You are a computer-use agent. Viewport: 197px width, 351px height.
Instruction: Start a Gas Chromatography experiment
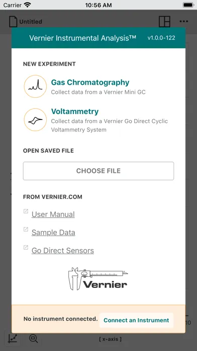(90, 82)
